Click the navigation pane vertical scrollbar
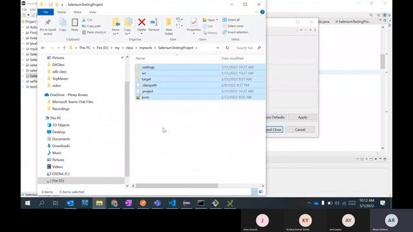Screen dimensions: 413x232 127,129
